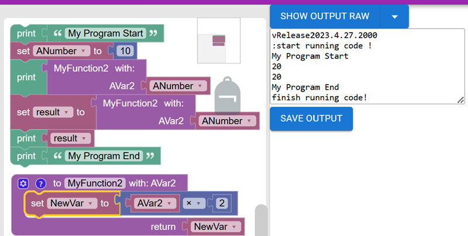The height and width of the screenshot is (236, 468).
Task: Click the vertical workspace scrollbar handle
Action: [x=261, y=220]
